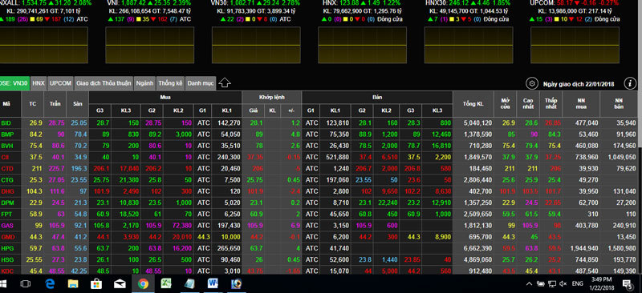Screen dimensions: 642x293
Task: Open the Ngành tab
Action: [145, 83]
